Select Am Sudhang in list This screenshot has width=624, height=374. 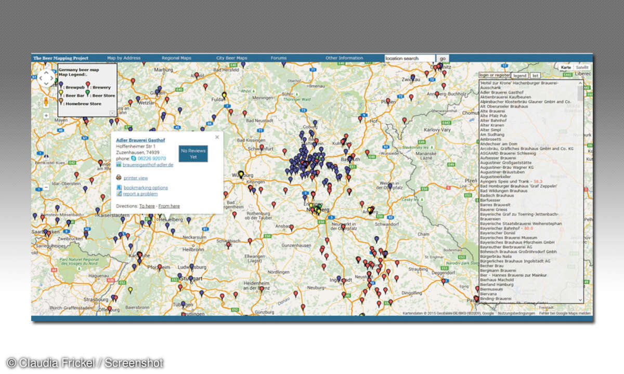[x=492, y=135]
